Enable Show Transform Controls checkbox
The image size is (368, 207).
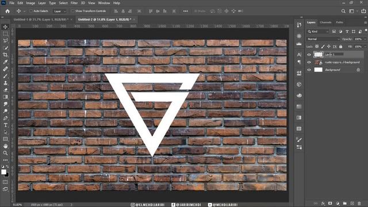tap(73, 11)
